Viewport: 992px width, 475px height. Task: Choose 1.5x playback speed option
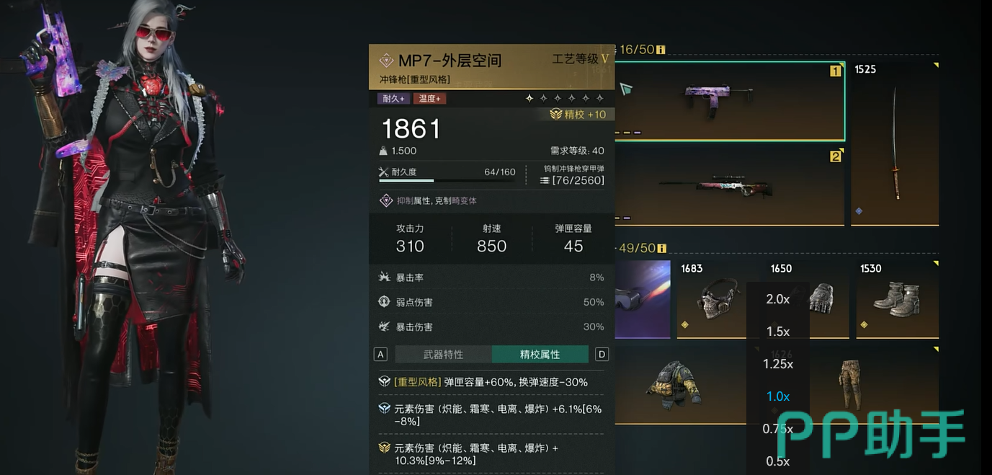pos(778,332)
